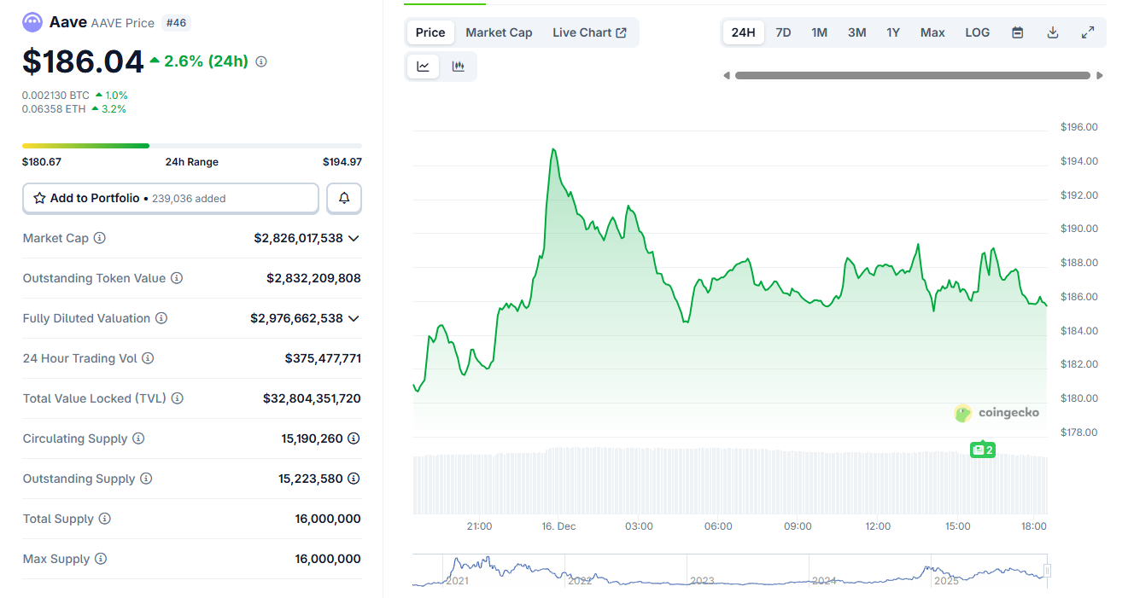The width and height of the screenshot is (1128, 598).
Task: Click the Add to Portfolio button
Action: point(170,197)
